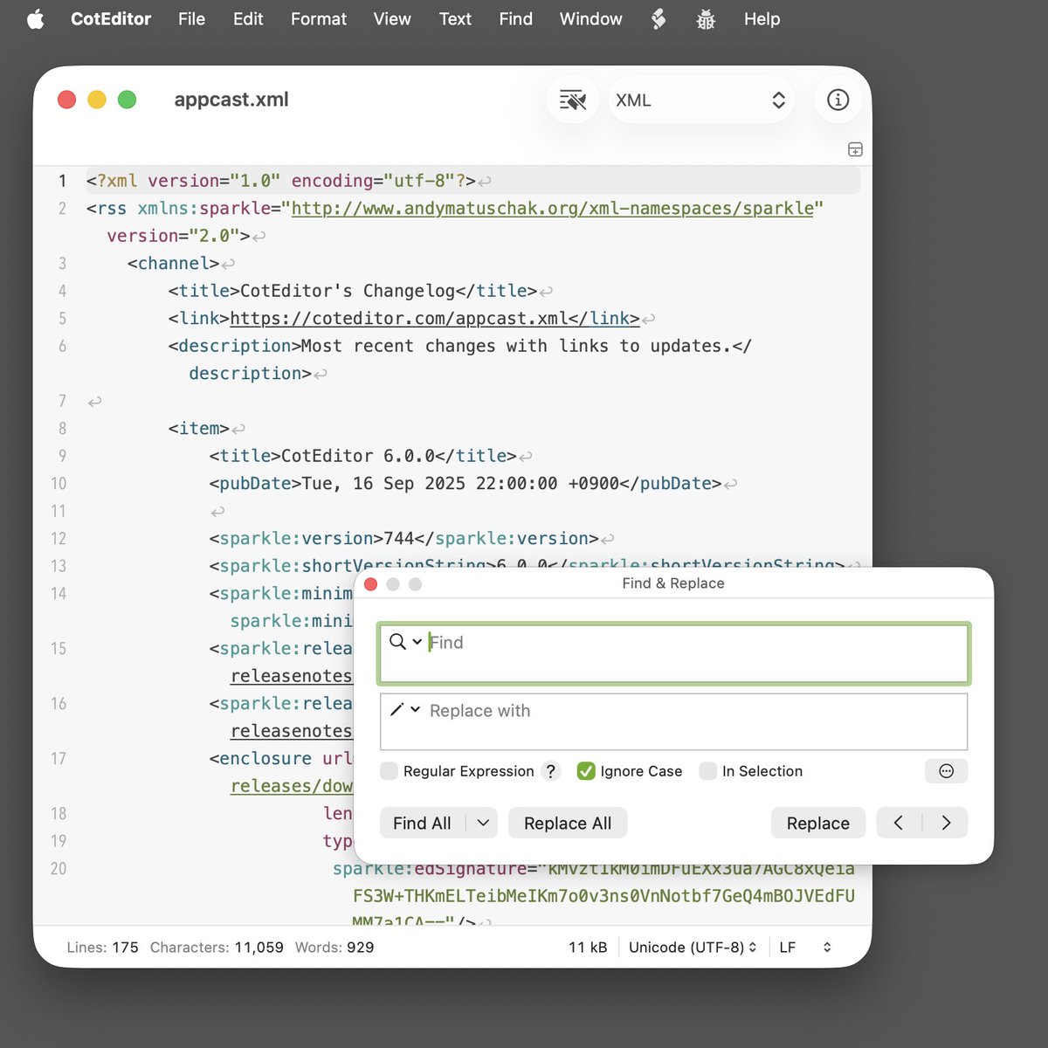This screenshot has height=1048, width=1048.
Task: Enable the Regular Expression checkbox
Action: (390, 771)
